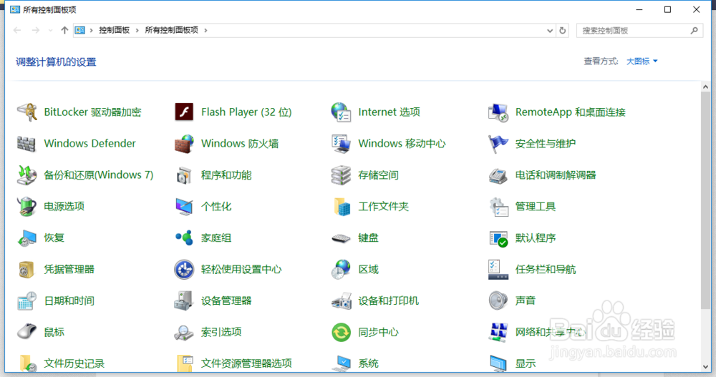This screenshot has width=716, height=377.
Task: Select the 所有控制面板项 breadcrumb segment
Action: 172,30
